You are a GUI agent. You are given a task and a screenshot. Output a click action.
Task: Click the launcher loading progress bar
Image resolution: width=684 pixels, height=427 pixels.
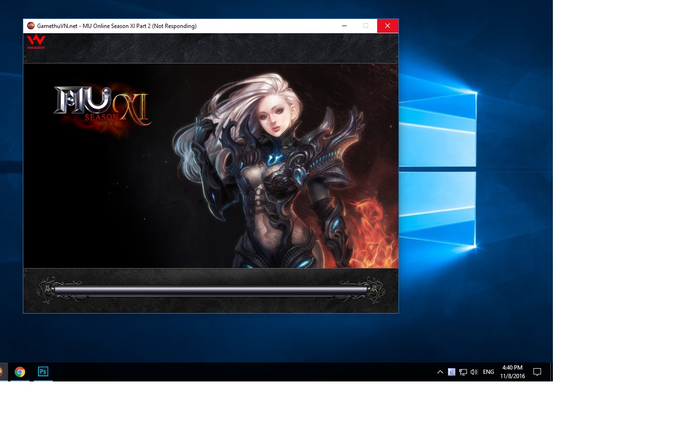click(211, 290)
